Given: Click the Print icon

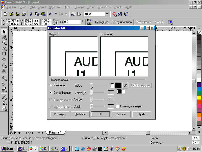Looking at the screenshot, I should (24, 14).
